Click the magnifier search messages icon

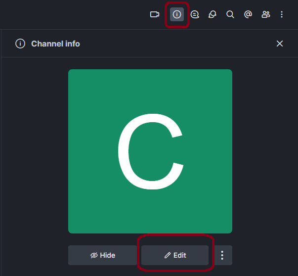[x=230, y=14]
